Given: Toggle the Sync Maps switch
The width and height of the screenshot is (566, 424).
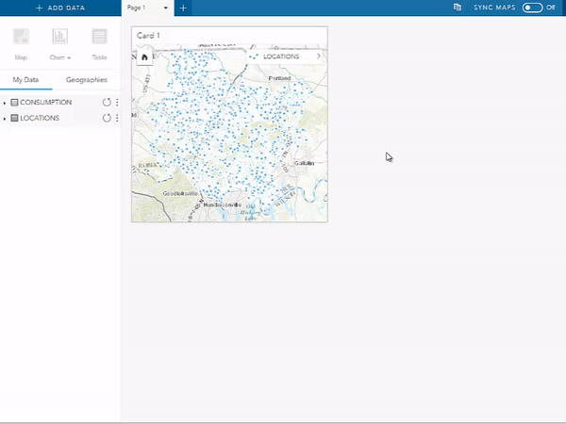Looking at the screenshot, I should [x=532, y=8].
